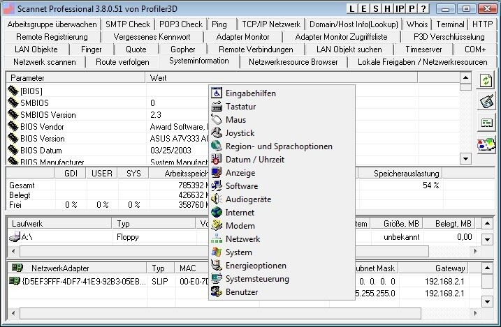The width and height of the screenshot is (501, 327).
Task: Click the ? help title bar button
Action: [x=423, y=8]
